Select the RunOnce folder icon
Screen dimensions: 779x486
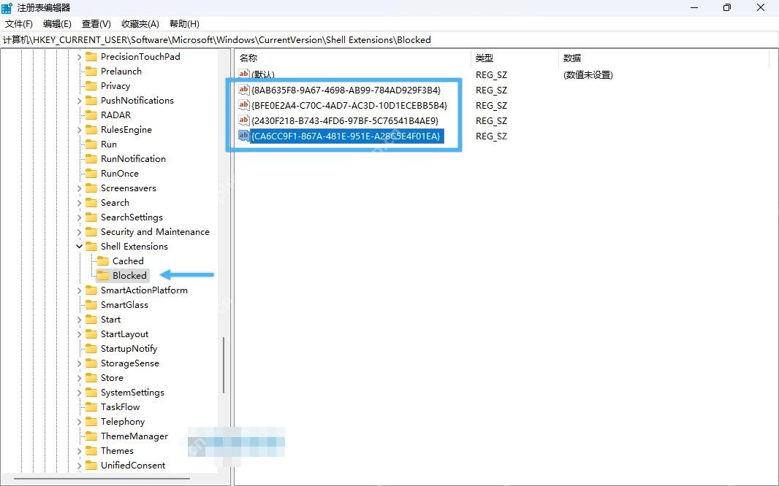coord(91,174)
